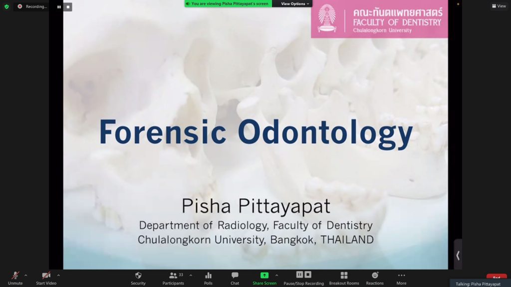This screenshot has width=511, height=287.
Task: Click the green Share Screen button
Action: 264,278
